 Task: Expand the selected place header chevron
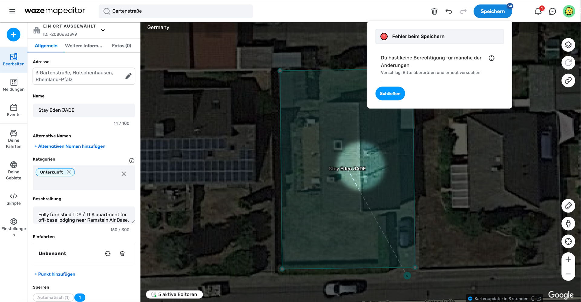coord(103,30)
